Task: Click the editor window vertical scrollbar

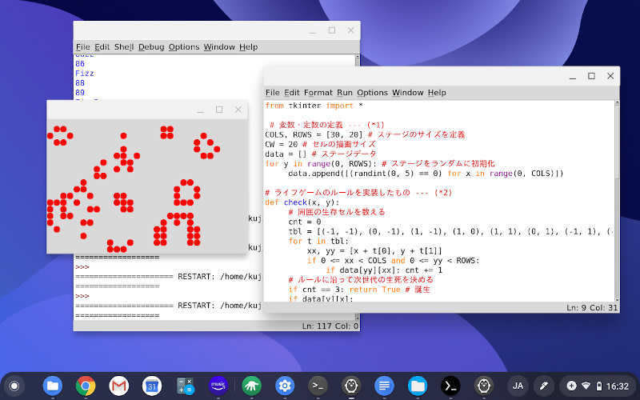Action: 616,201
